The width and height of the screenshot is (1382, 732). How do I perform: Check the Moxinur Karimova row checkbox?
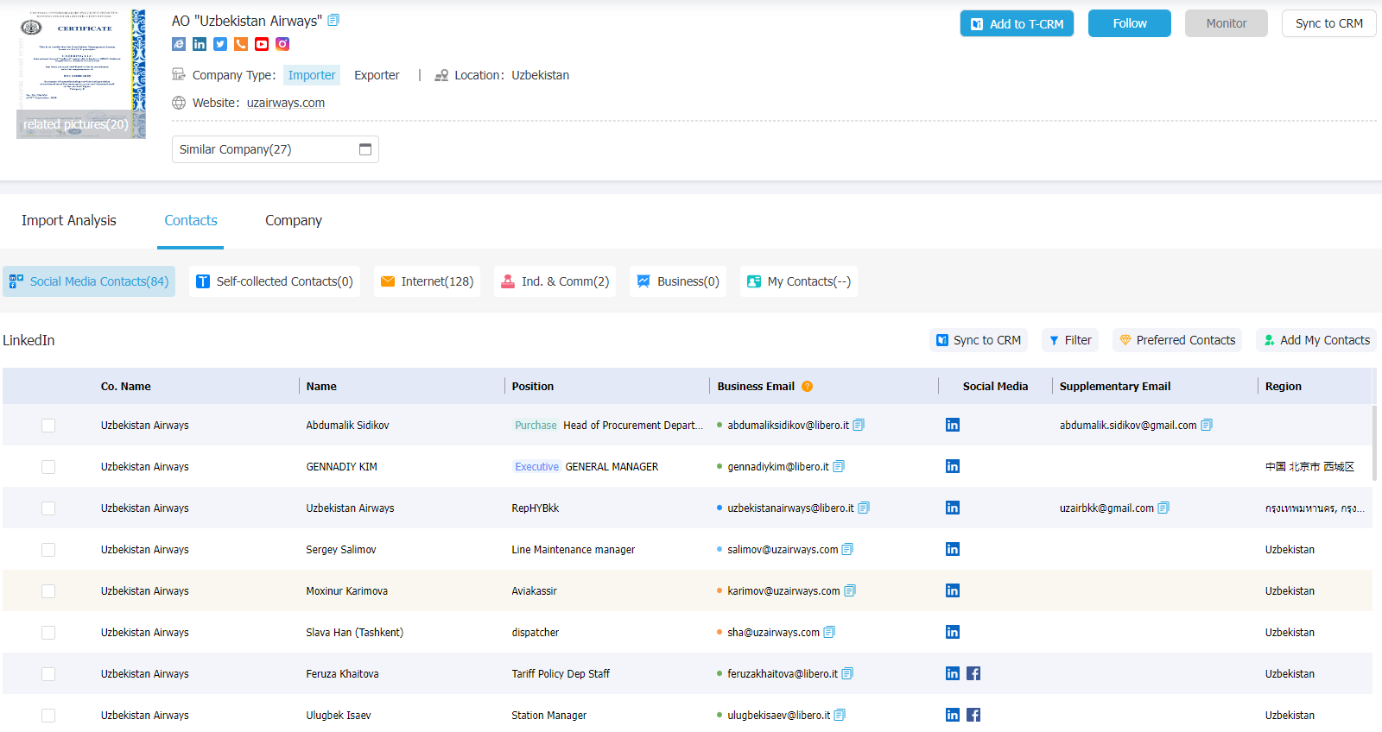(48, 591)
